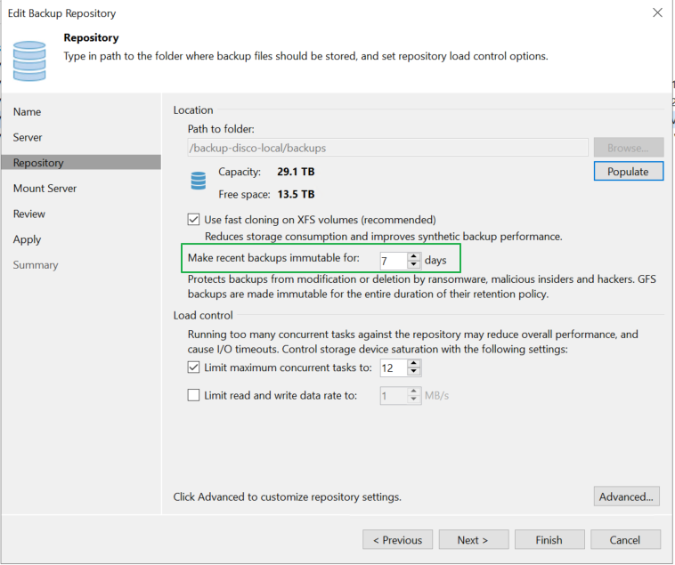The width and height of the screenshot is (675, 565).
Task: Enable Limit read and write data rate
Action: [193, 396]
